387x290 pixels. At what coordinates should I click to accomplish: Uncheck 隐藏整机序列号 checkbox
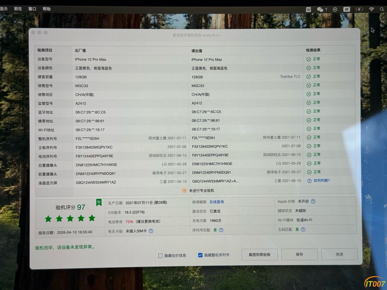coord(200,255)
